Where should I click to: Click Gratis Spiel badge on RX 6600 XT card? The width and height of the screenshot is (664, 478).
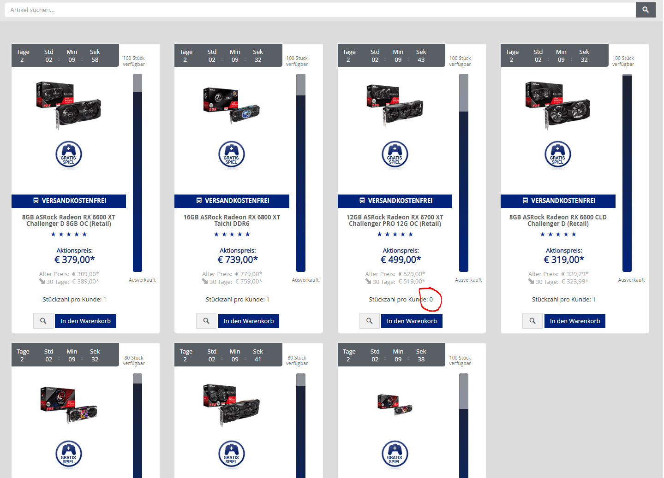tap(69, 155)
